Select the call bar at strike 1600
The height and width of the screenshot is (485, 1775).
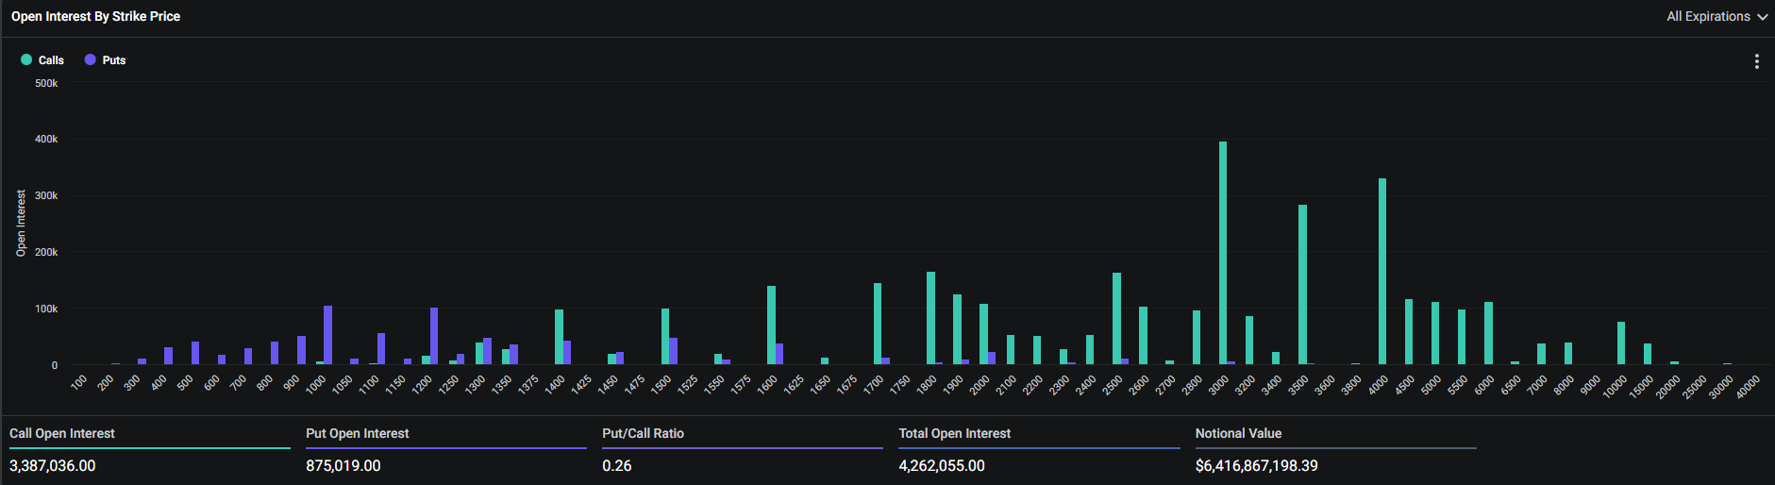pyautogui.click(x=771, y=326)
